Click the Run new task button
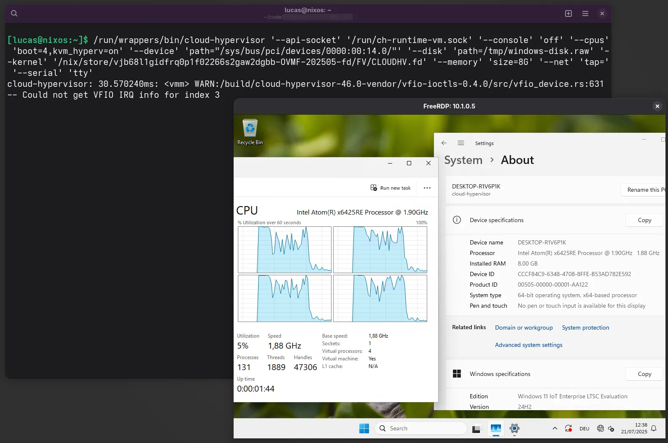 (391, 188)
